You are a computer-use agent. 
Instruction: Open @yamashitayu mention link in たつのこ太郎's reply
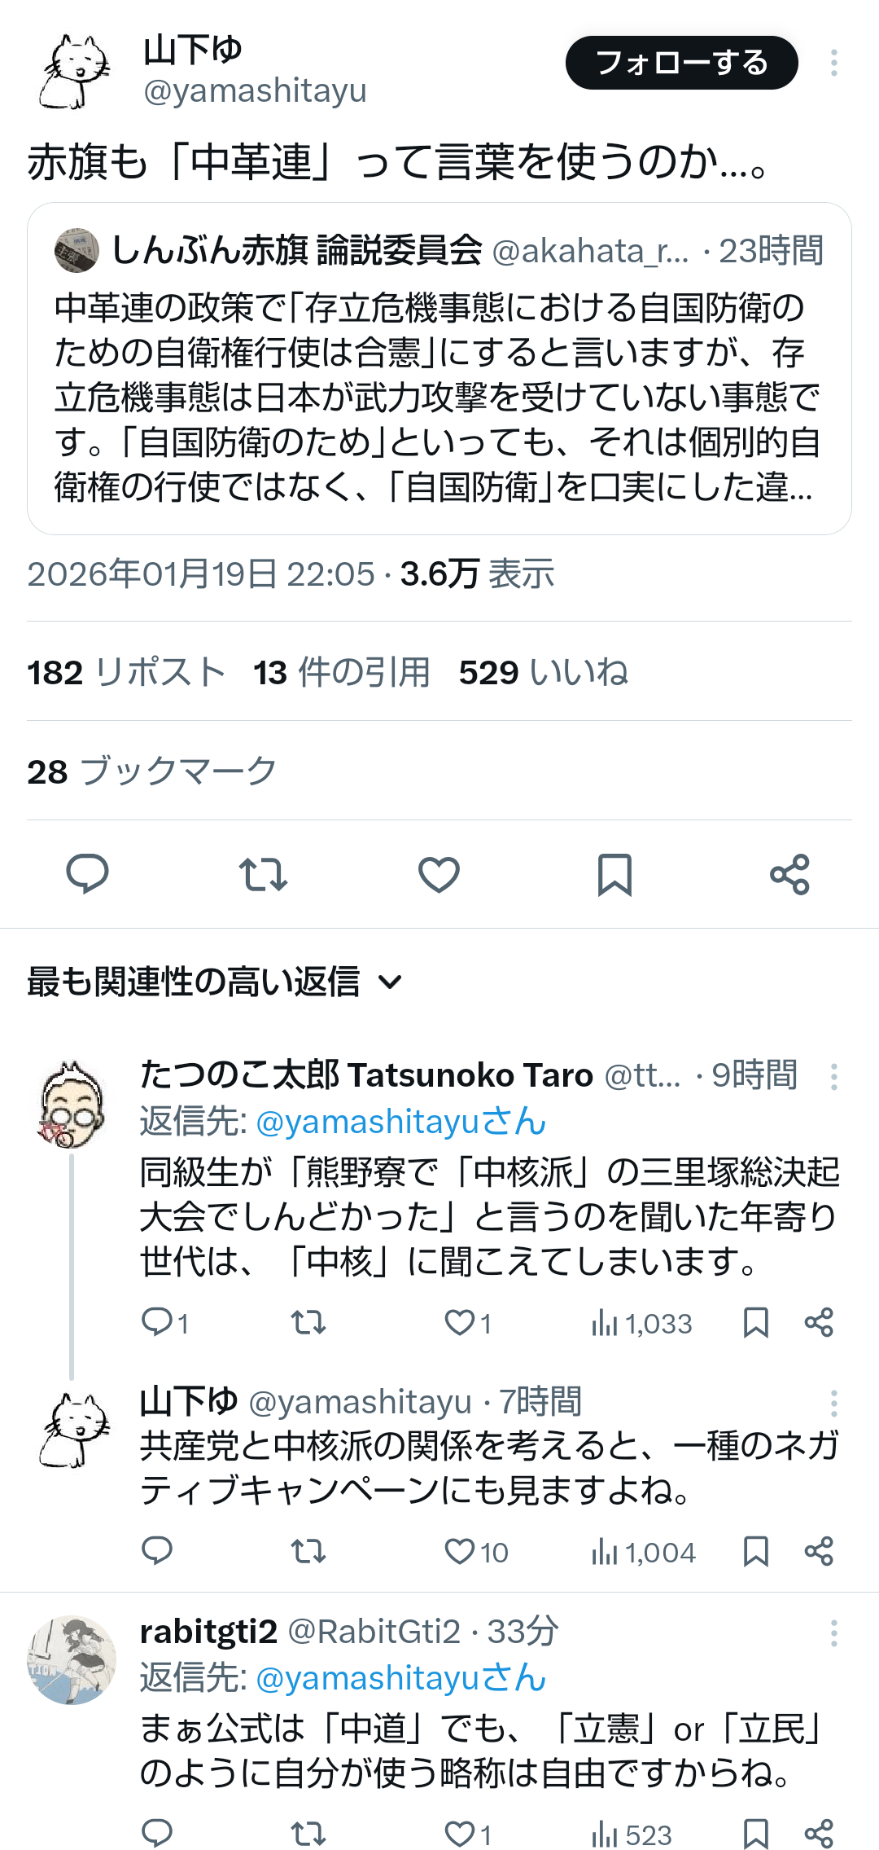point(400,1122)
